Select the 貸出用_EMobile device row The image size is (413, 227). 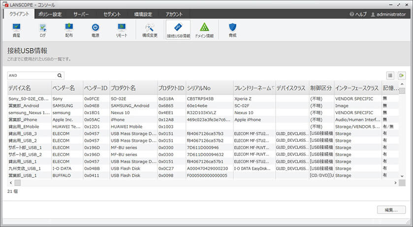203,127
